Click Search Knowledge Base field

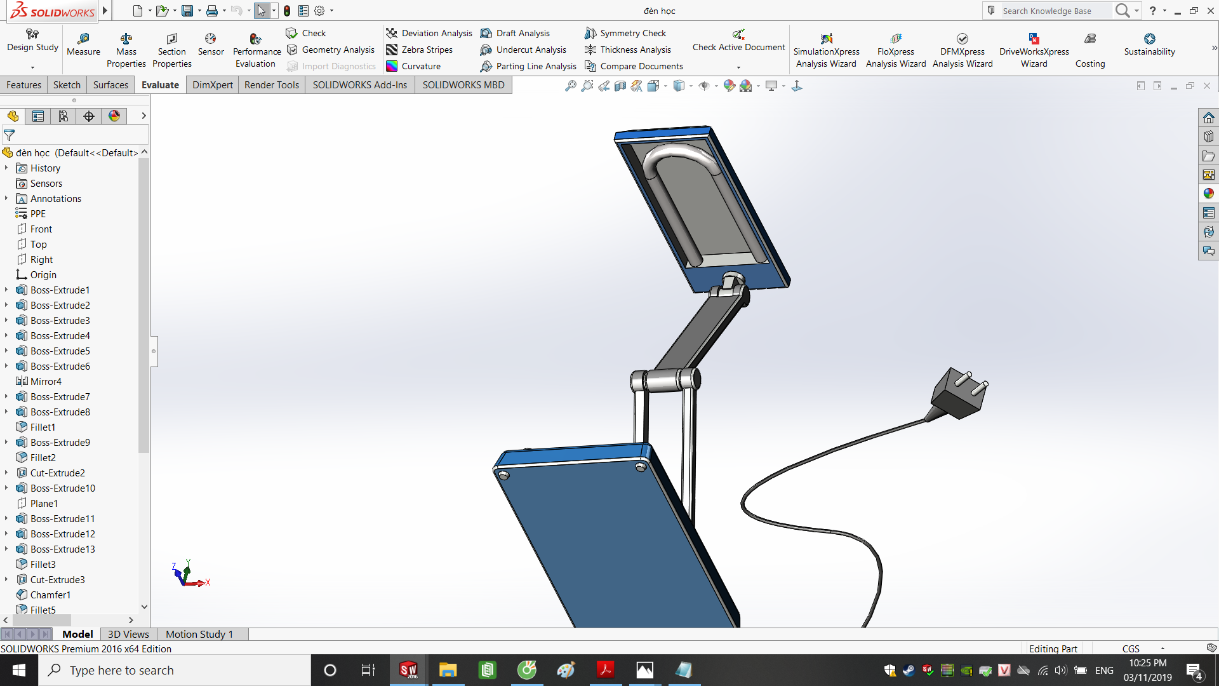click(1055, 11)
